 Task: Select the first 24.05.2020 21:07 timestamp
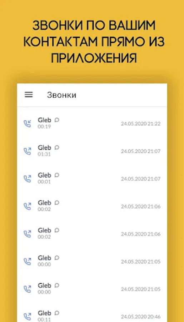pos(141,151)
